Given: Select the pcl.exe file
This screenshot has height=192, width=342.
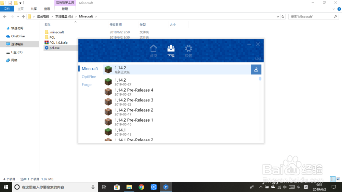Looking at the screenshot, I should 54,48.
